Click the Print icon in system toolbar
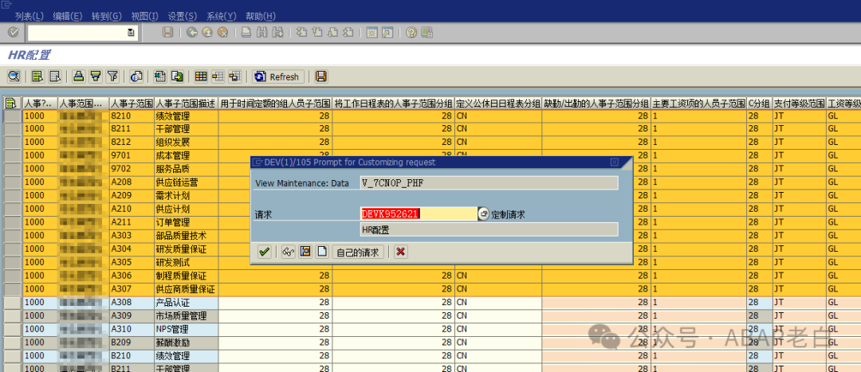The height and width of the screenshot is (372, 861). pos(246,33)
